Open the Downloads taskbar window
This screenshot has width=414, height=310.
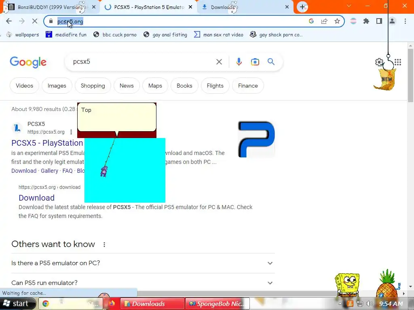point(152,304)
